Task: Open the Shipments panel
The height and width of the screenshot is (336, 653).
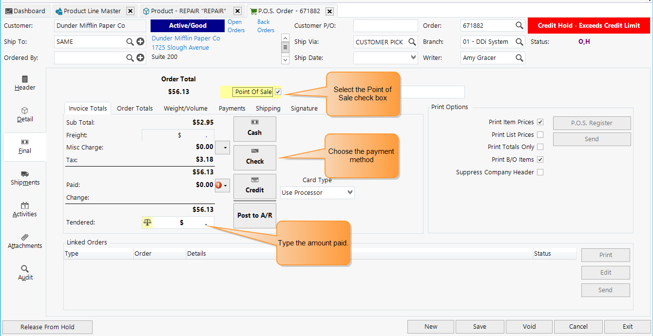Action: pos(24,178)
